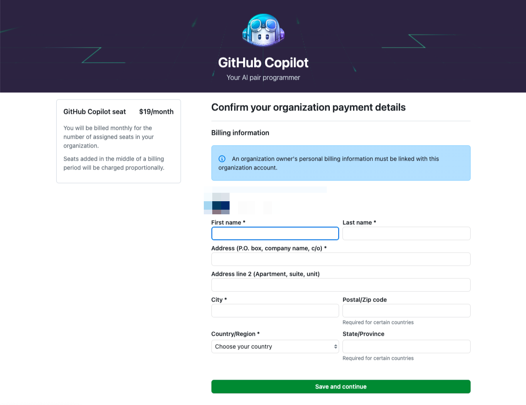This screenshot has width=526, height=405.
Task: Click the Address line 2 field
Action: coord(341,285)
